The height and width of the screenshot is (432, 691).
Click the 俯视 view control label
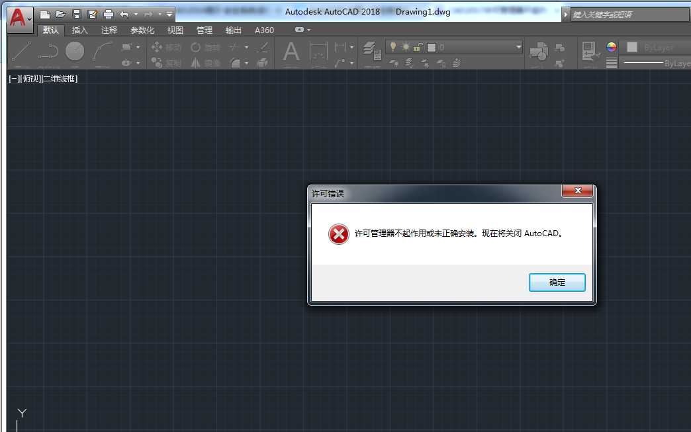point(31,78)
